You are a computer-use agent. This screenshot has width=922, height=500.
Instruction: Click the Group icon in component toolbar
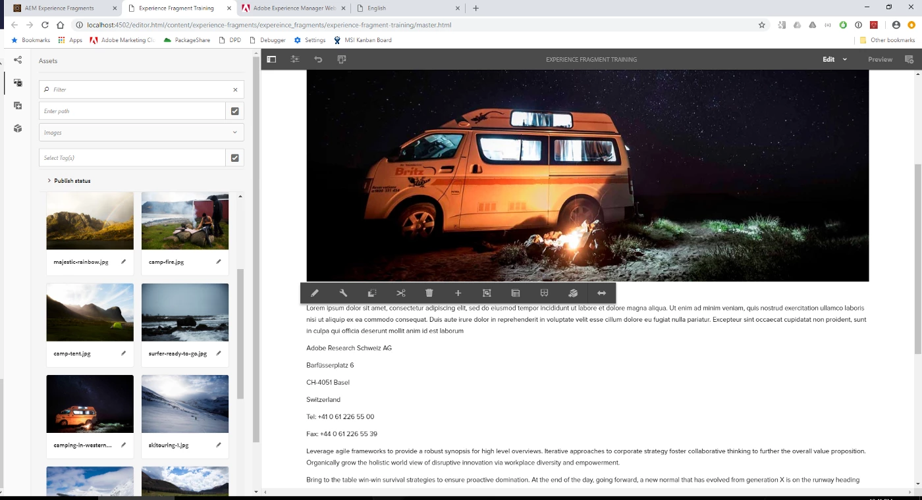(487, 293)
